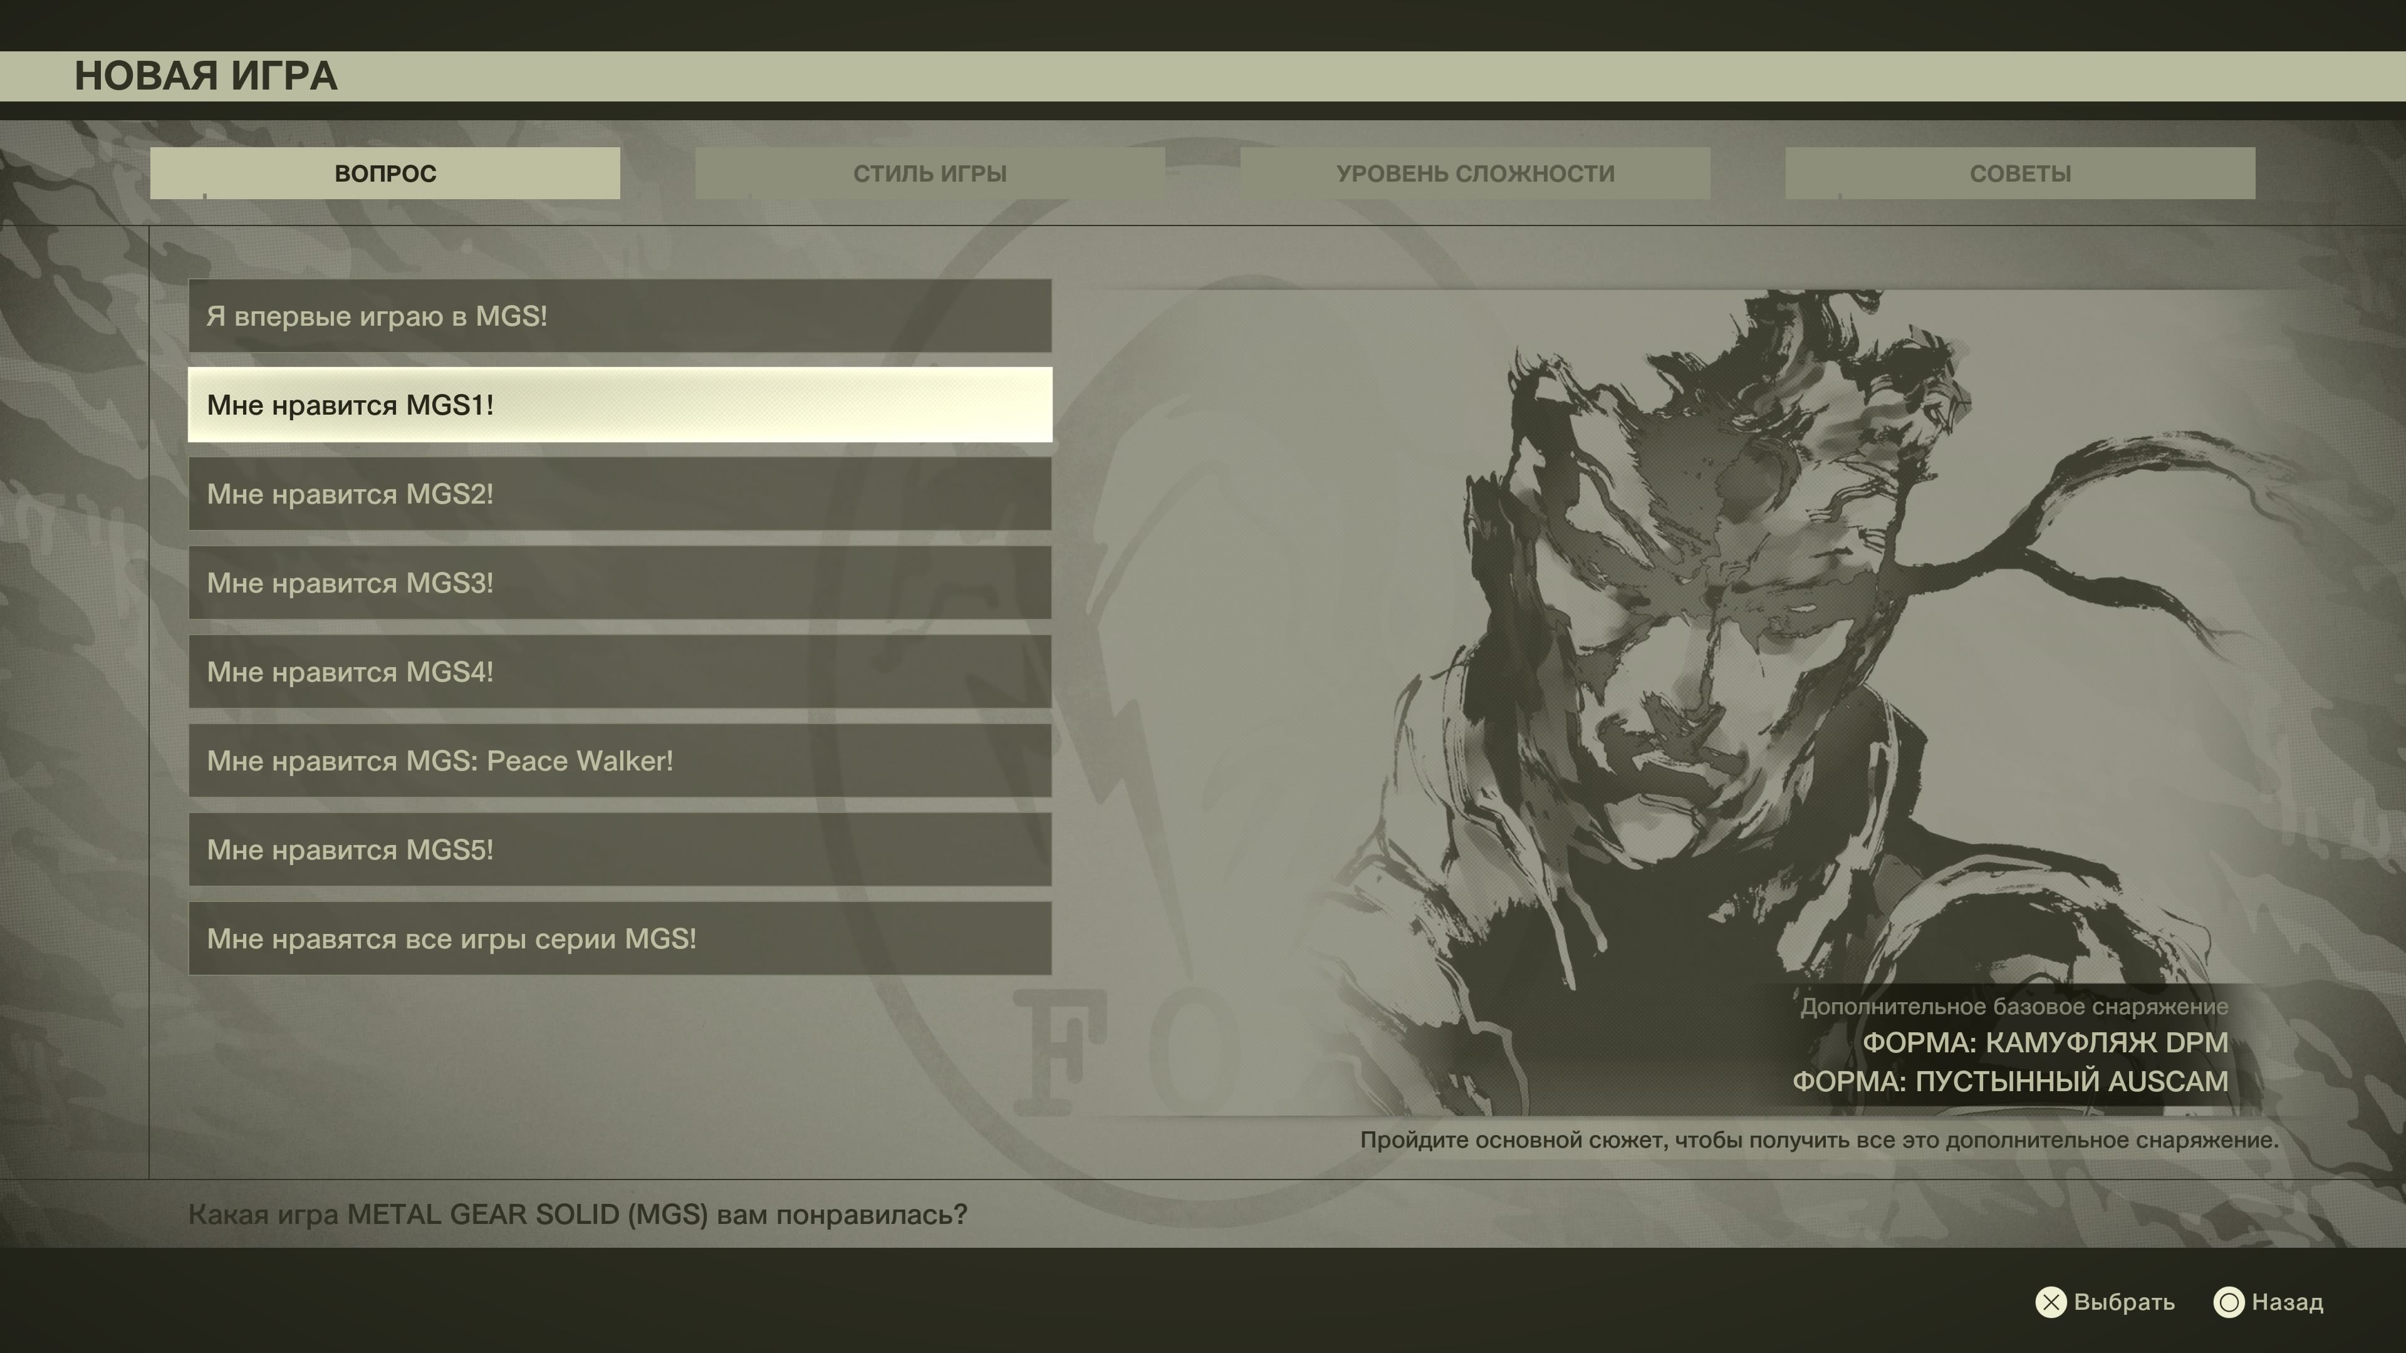Viewport: 2406px width, 1353px height.
Task: Click the Назад prompt label
Action: coord(2288,1302)
